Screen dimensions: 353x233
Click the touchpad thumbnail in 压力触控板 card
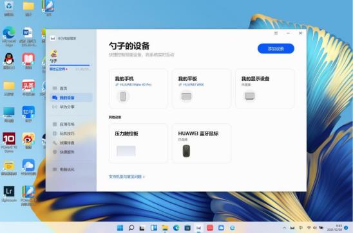pyautogui.click(x=126, y=151)
